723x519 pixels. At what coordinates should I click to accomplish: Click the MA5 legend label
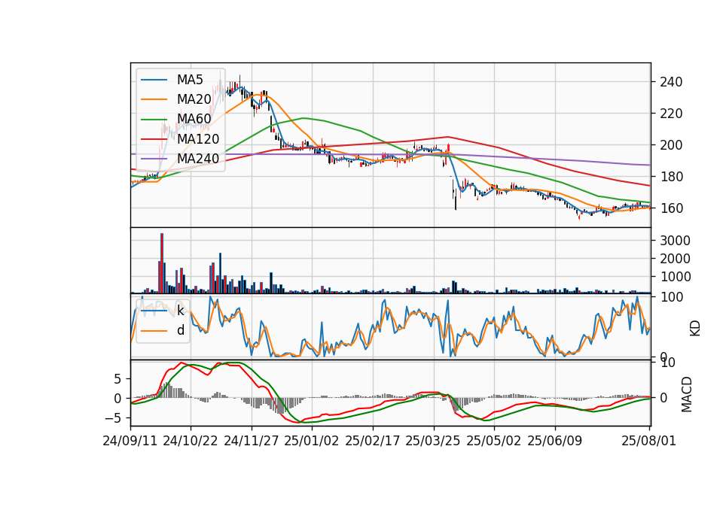[190, 80]
